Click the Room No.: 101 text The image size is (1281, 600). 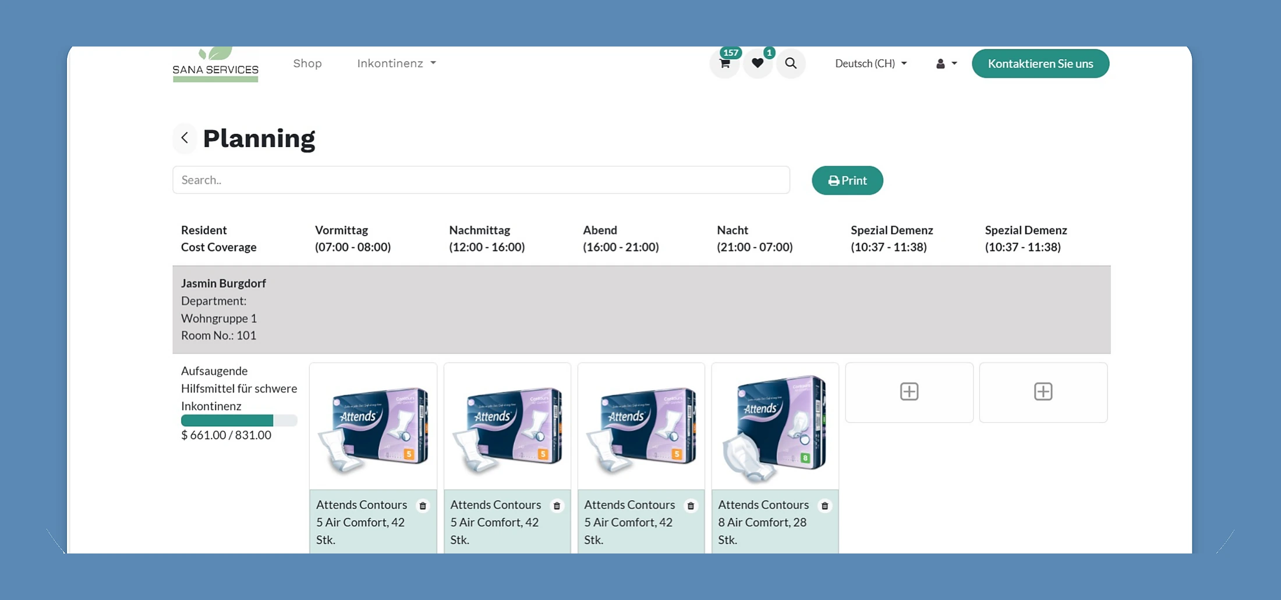click(218, 335)
